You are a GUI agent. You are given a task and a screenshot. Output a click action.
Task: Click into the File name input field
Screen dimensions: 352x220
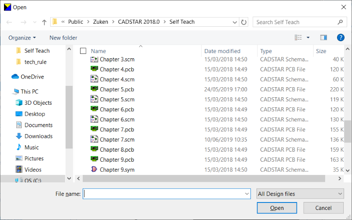point(167,194)
